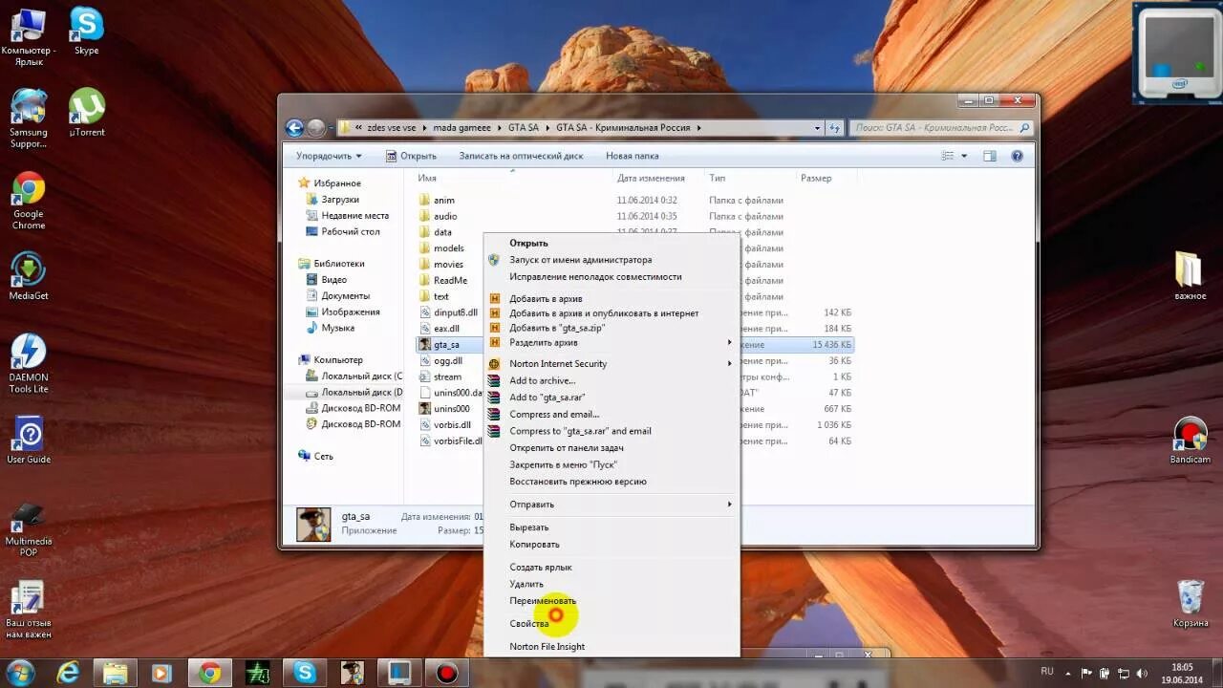The image size is (1223, 688).
Task: Click RU language indicator in tray
Action: (1046, 671)
